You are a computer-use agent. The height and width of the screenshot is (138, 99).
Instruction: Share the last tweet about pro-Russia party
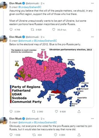[79, 135]
